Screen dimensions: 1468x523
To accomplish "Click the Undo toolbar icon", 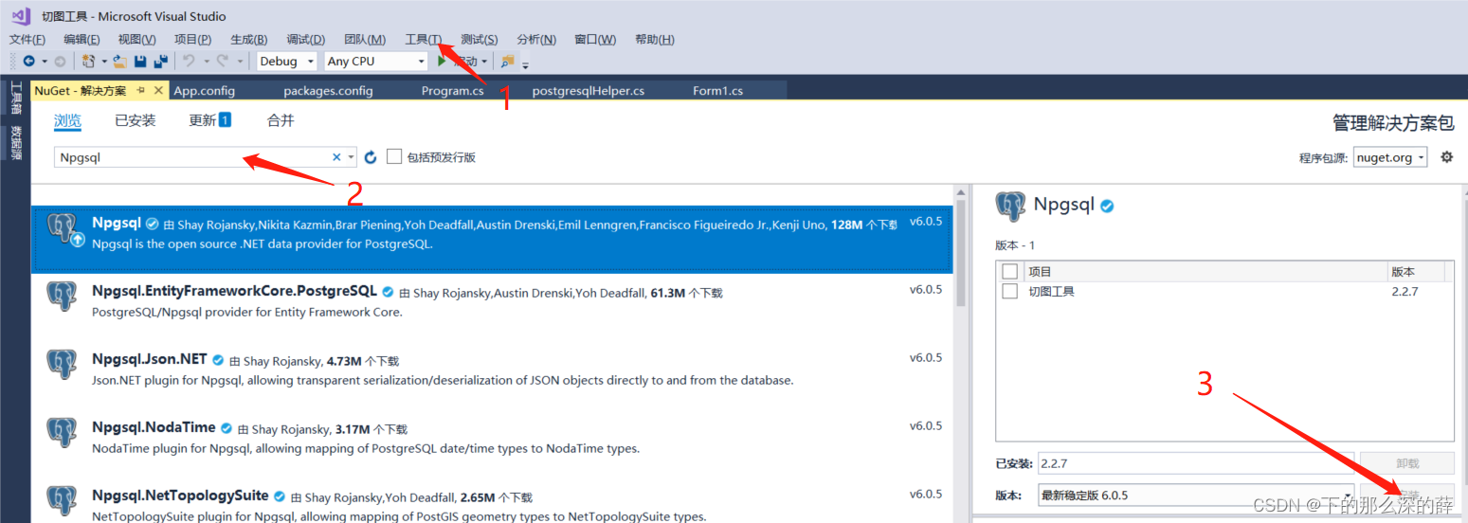I will 189,62.
